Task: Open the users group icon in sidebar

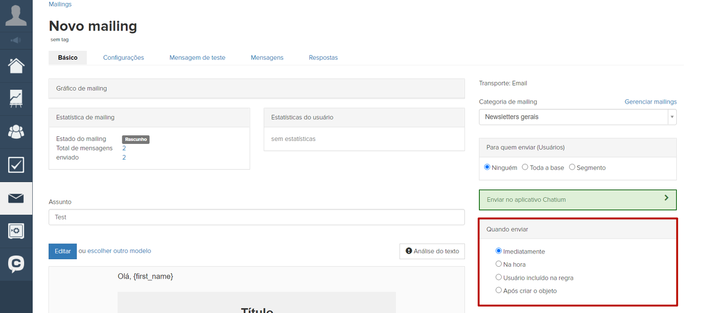Action: [16, 132]
